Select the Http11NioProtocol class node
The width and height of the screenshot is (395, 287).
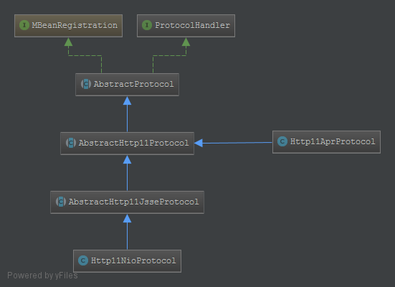[x=127, y=260]
